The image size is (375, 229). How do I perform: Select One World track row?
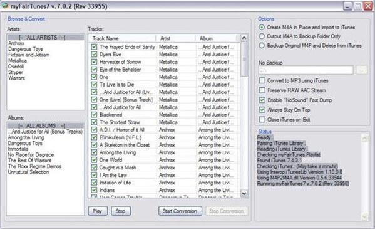point(164,160)
